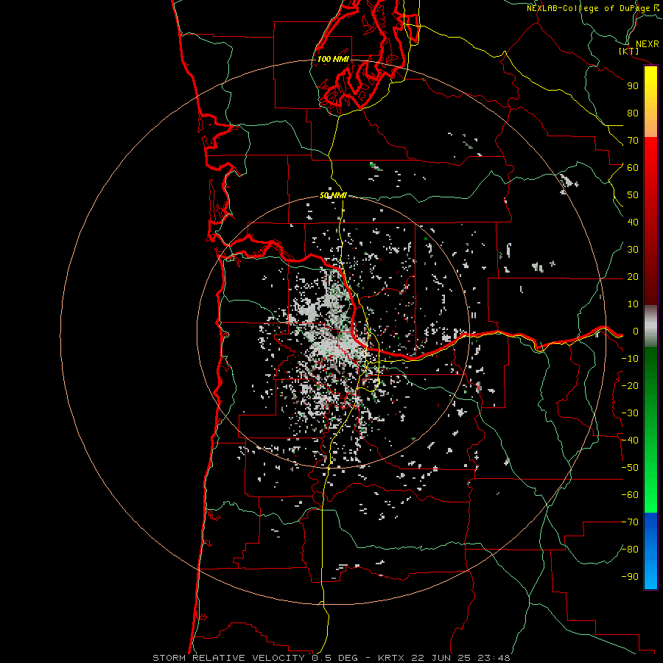Click the -20 value on the velocity scale
Screen dimensions: 663x663
[630, 386]
